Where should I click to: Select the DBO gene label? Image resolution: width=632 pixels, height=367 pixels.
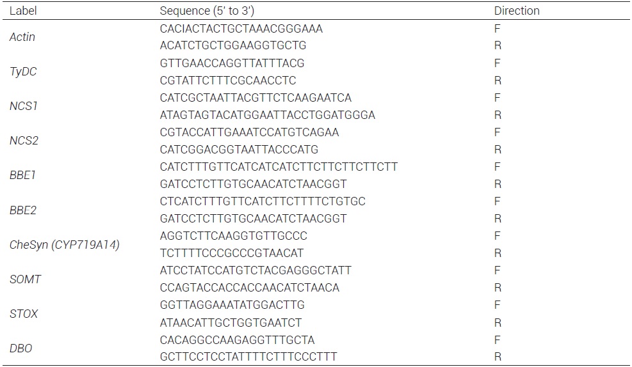21,348
